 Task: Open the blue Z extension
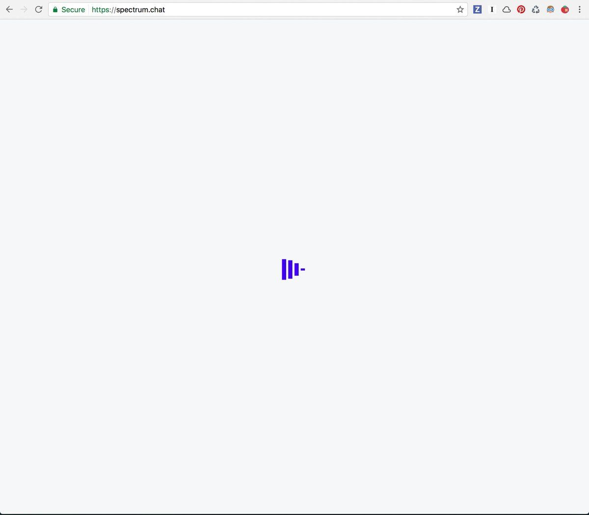(477, 9)
